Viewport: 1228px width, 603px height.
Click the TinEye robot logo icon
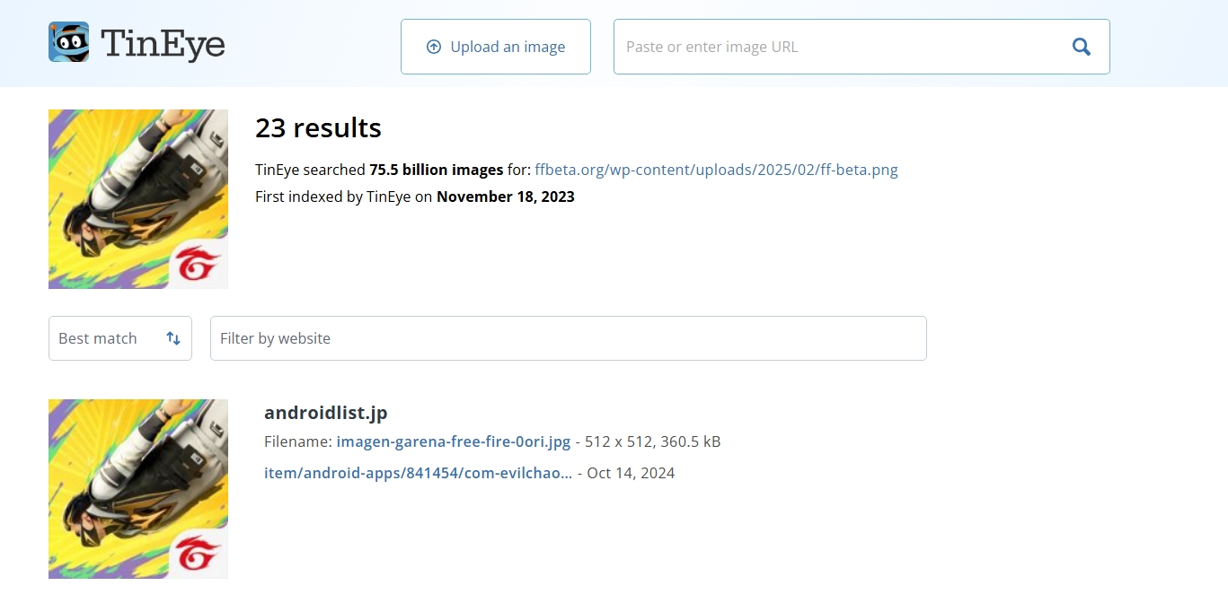(68, 42)
